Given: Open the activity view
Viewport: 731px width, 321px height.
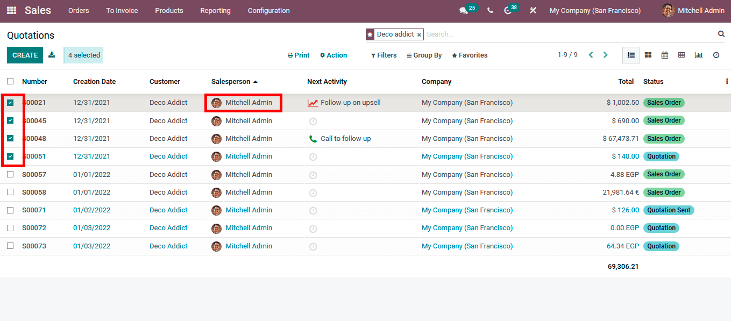Looking at the screenshot, I should click(715, 54).
